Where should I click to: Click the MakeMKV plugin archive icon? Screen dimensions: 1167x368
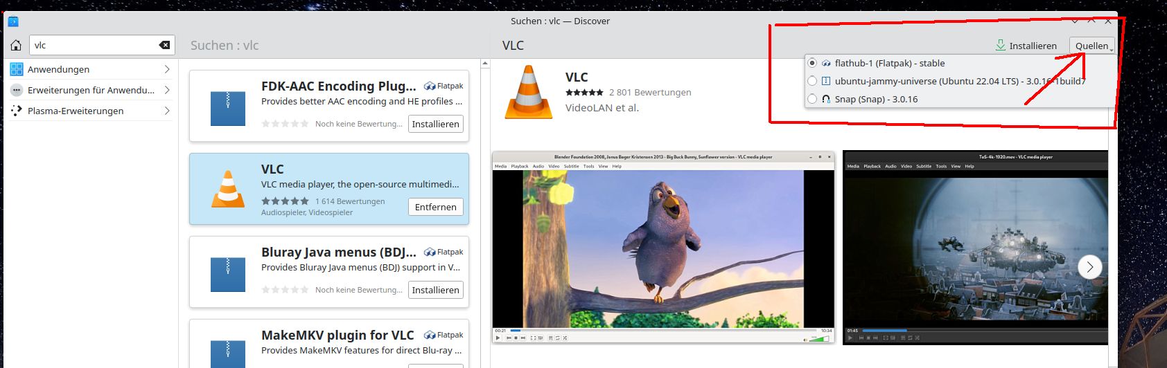[x=228, y=353]
